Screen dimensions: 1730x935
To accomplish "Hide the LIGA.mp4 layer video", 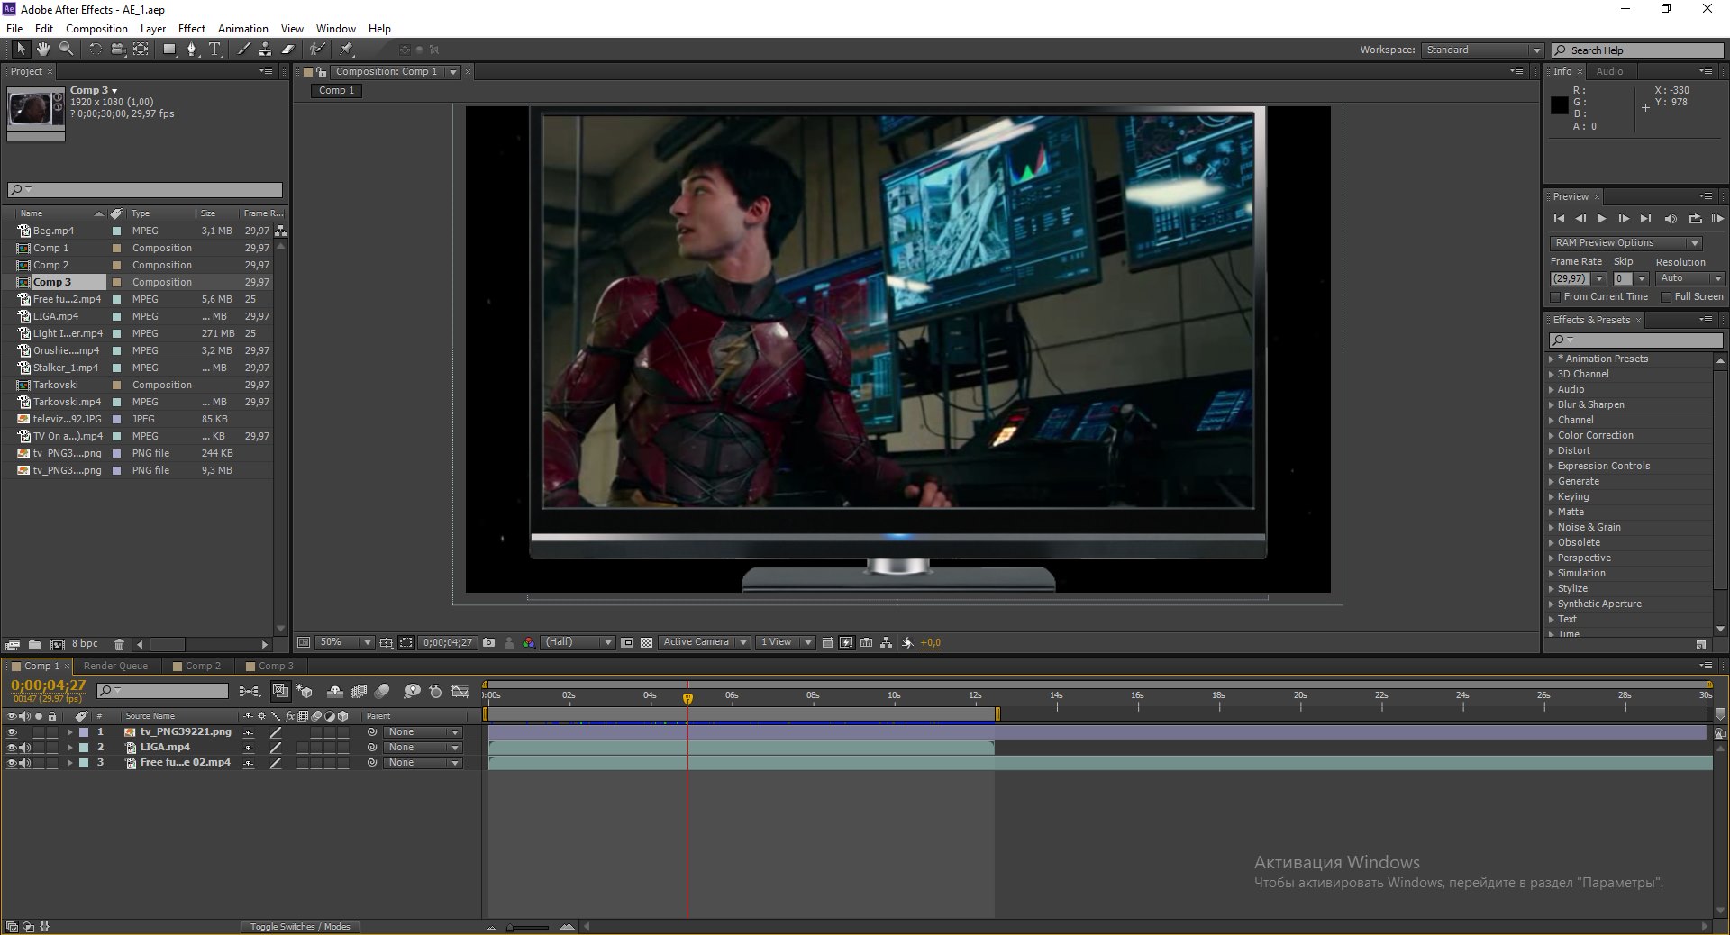I will tap(12, 748).
